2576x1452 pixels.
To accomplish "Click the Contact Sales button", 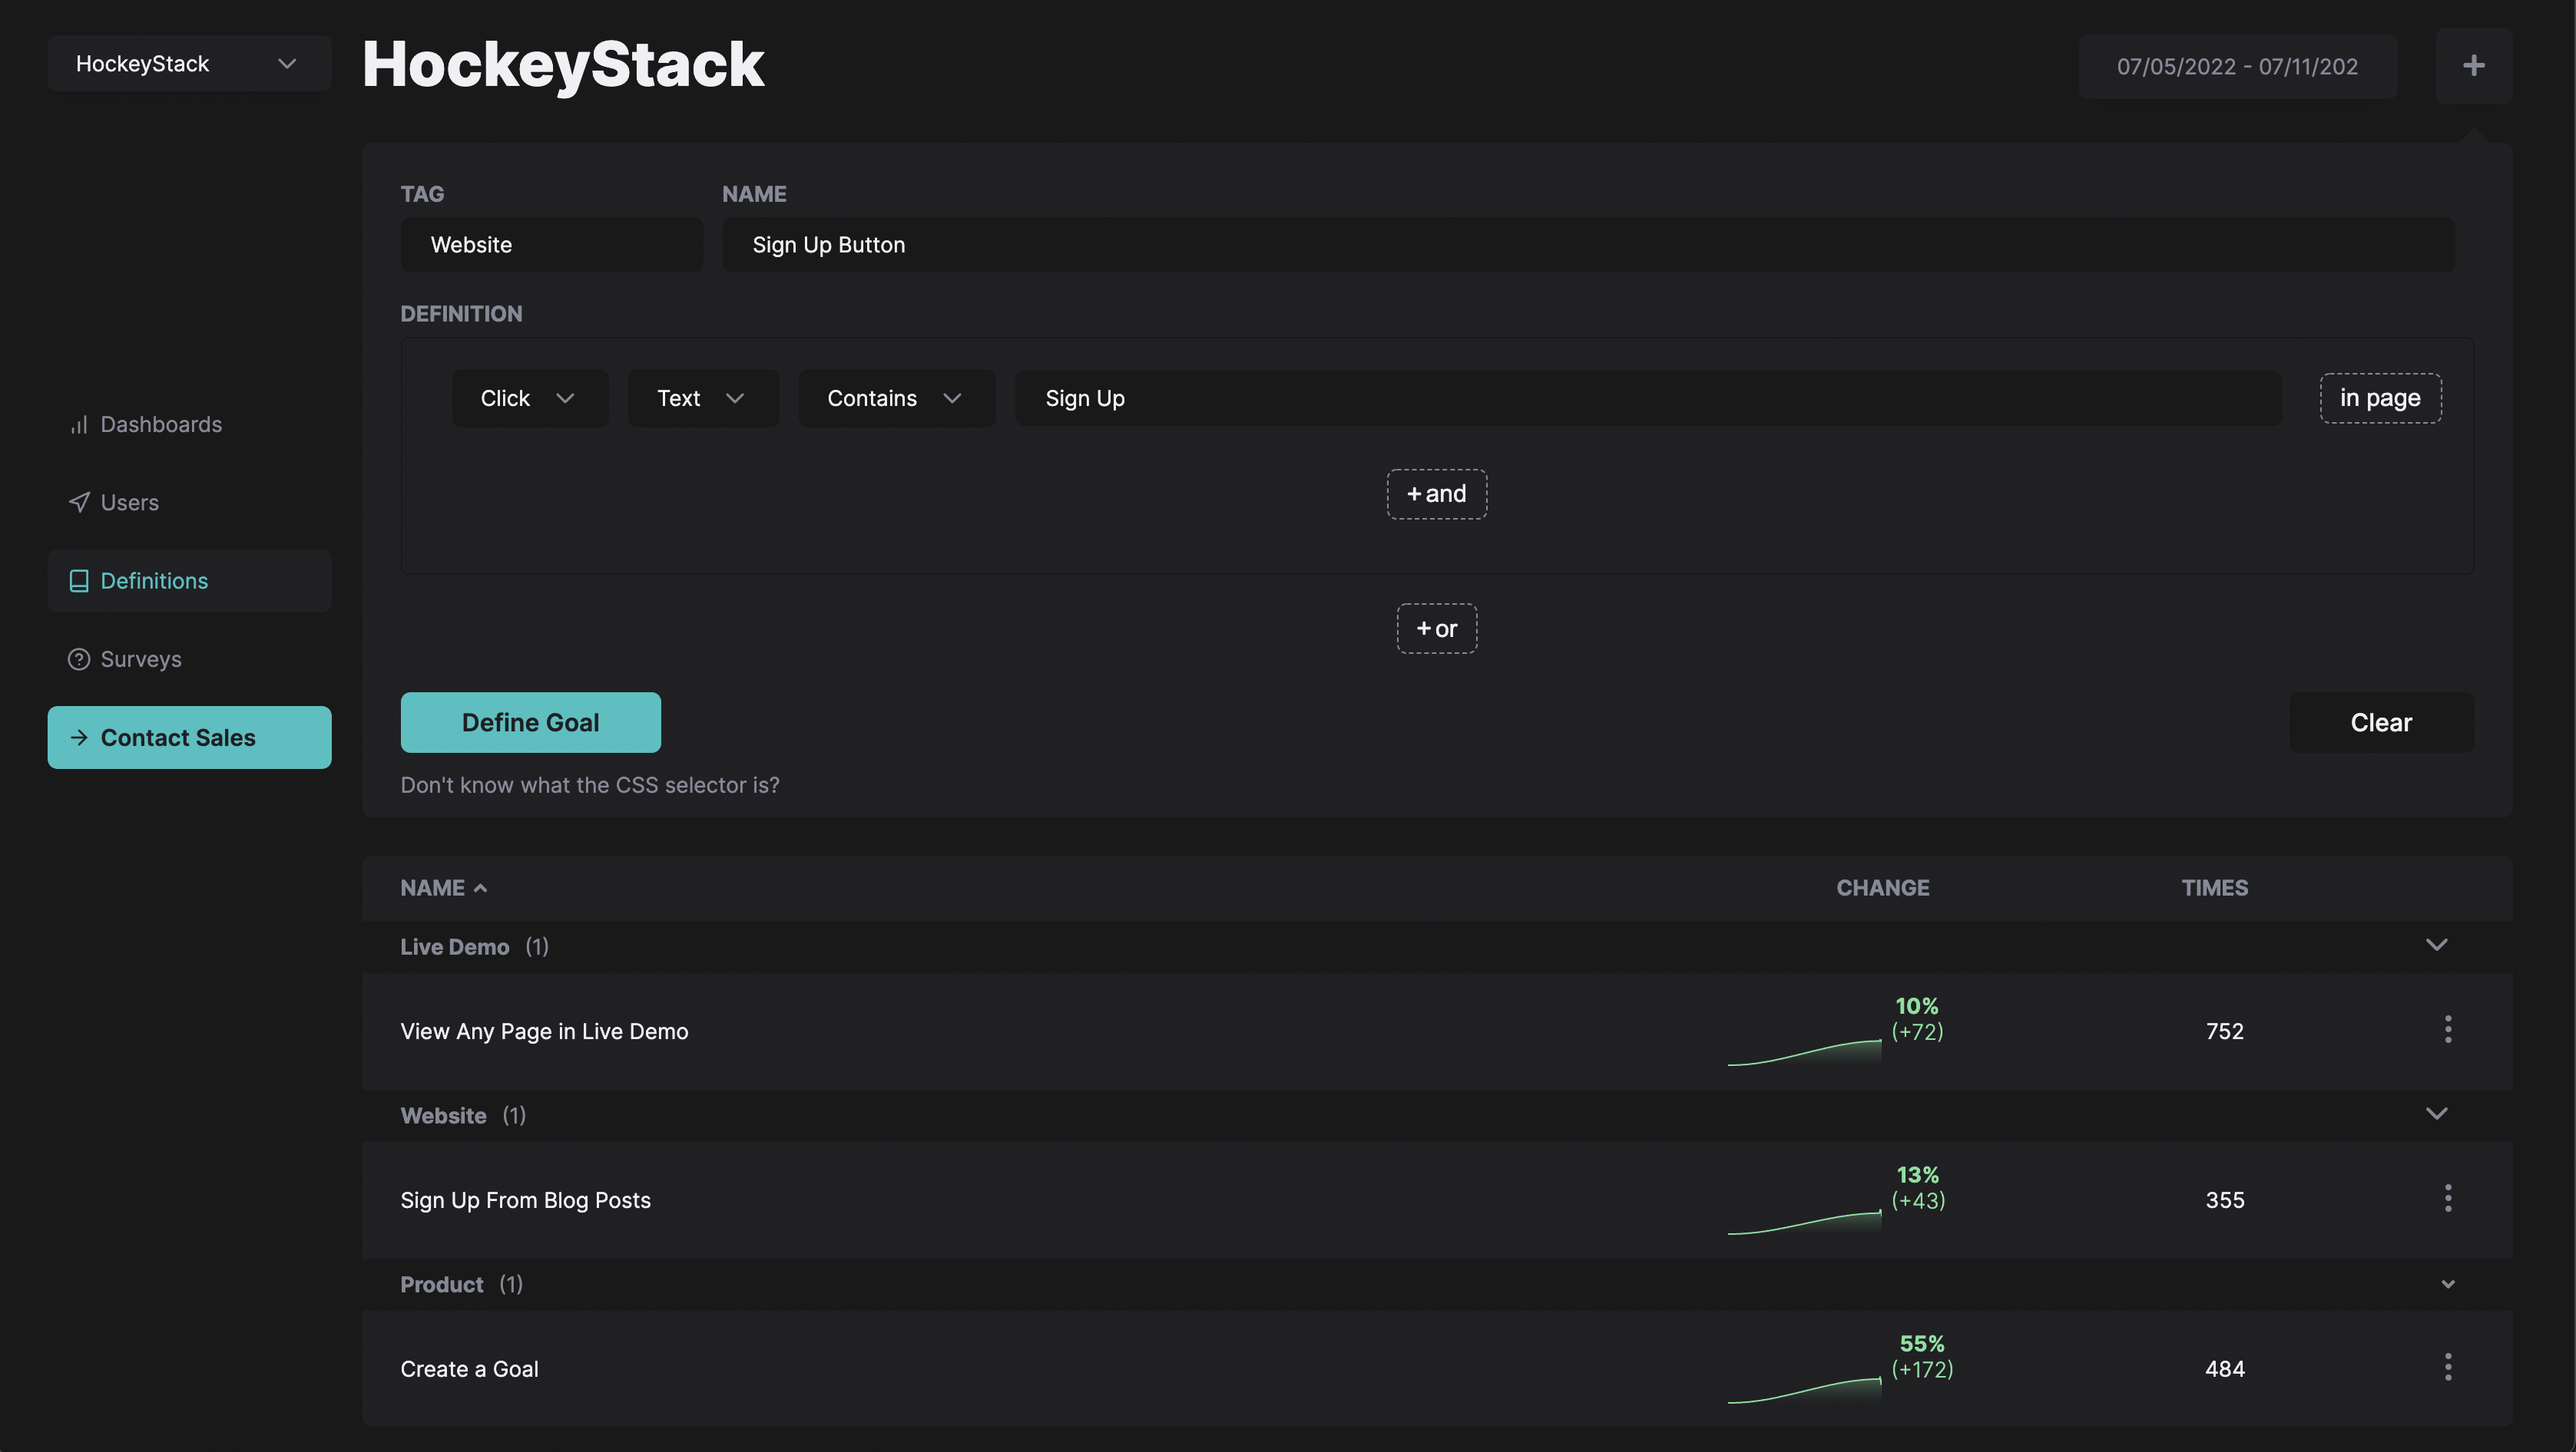I will 189,738.
